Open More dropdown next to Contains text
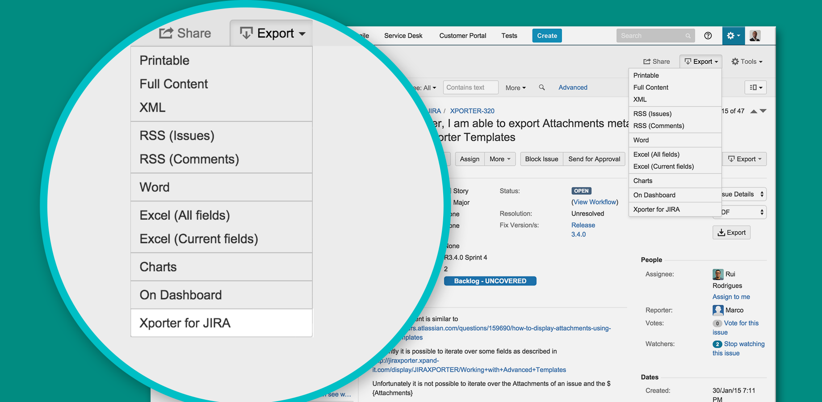The image size is (822, 402). [x=516, y=88]
